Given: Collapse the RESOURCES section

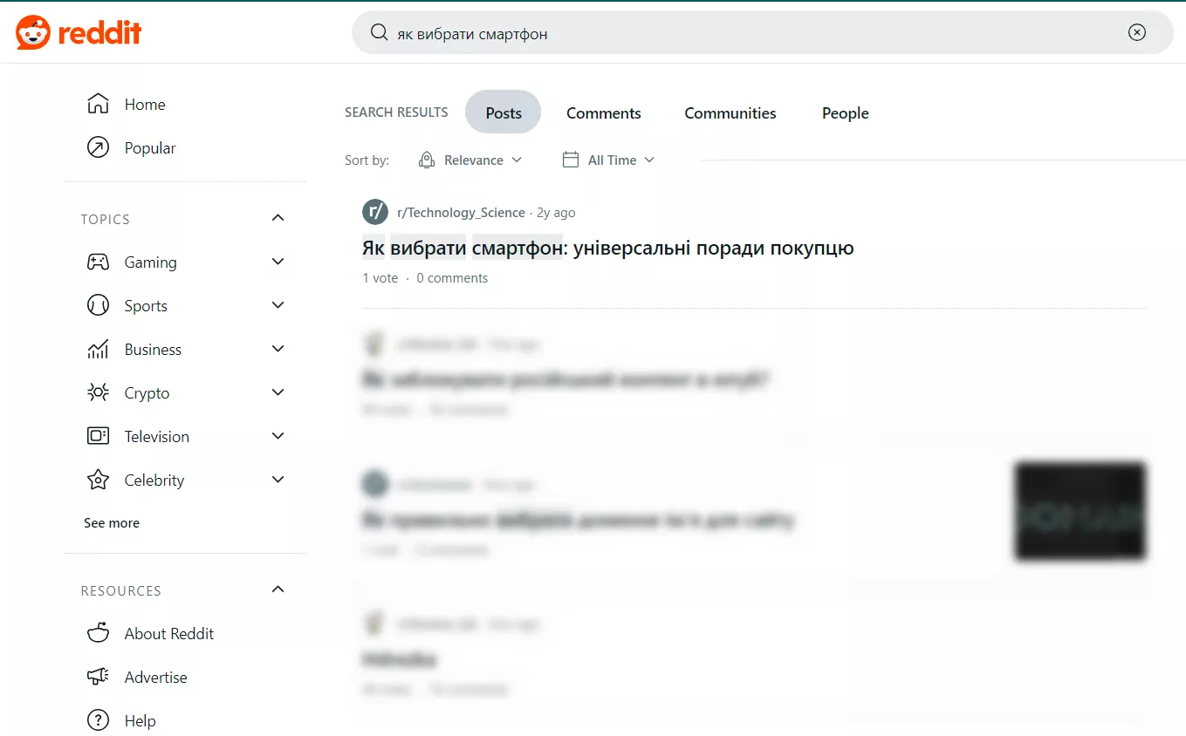Looking at the screenshot, I should 278,589.
